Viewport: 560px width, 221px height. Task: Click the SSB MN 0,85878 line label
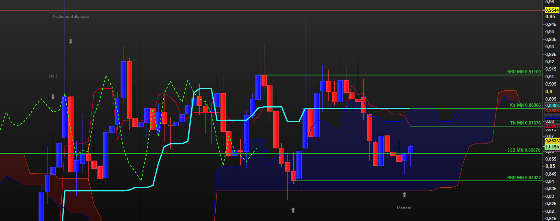click(x=523, y=150)
